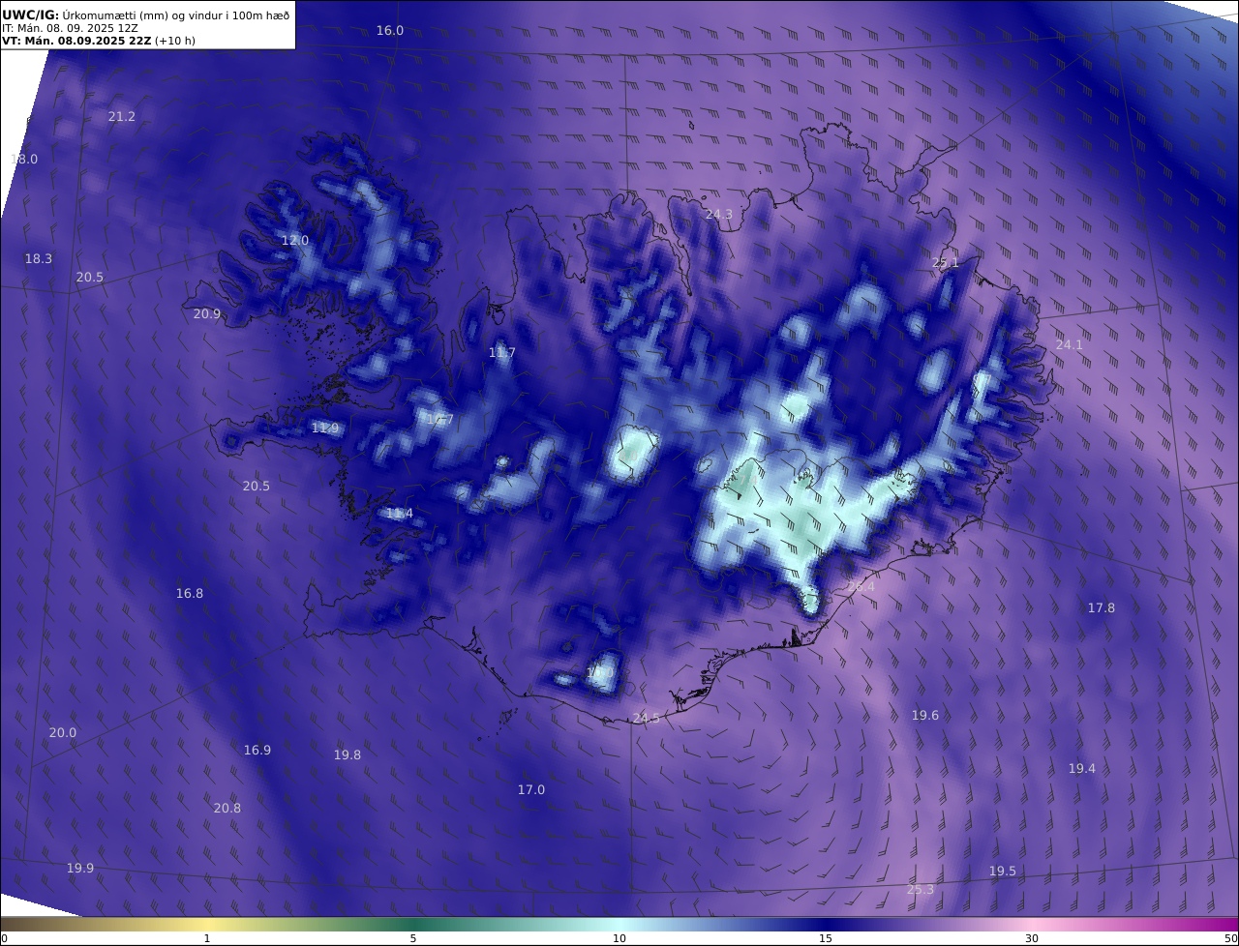Select the 24.3 value label

(719, 215)
